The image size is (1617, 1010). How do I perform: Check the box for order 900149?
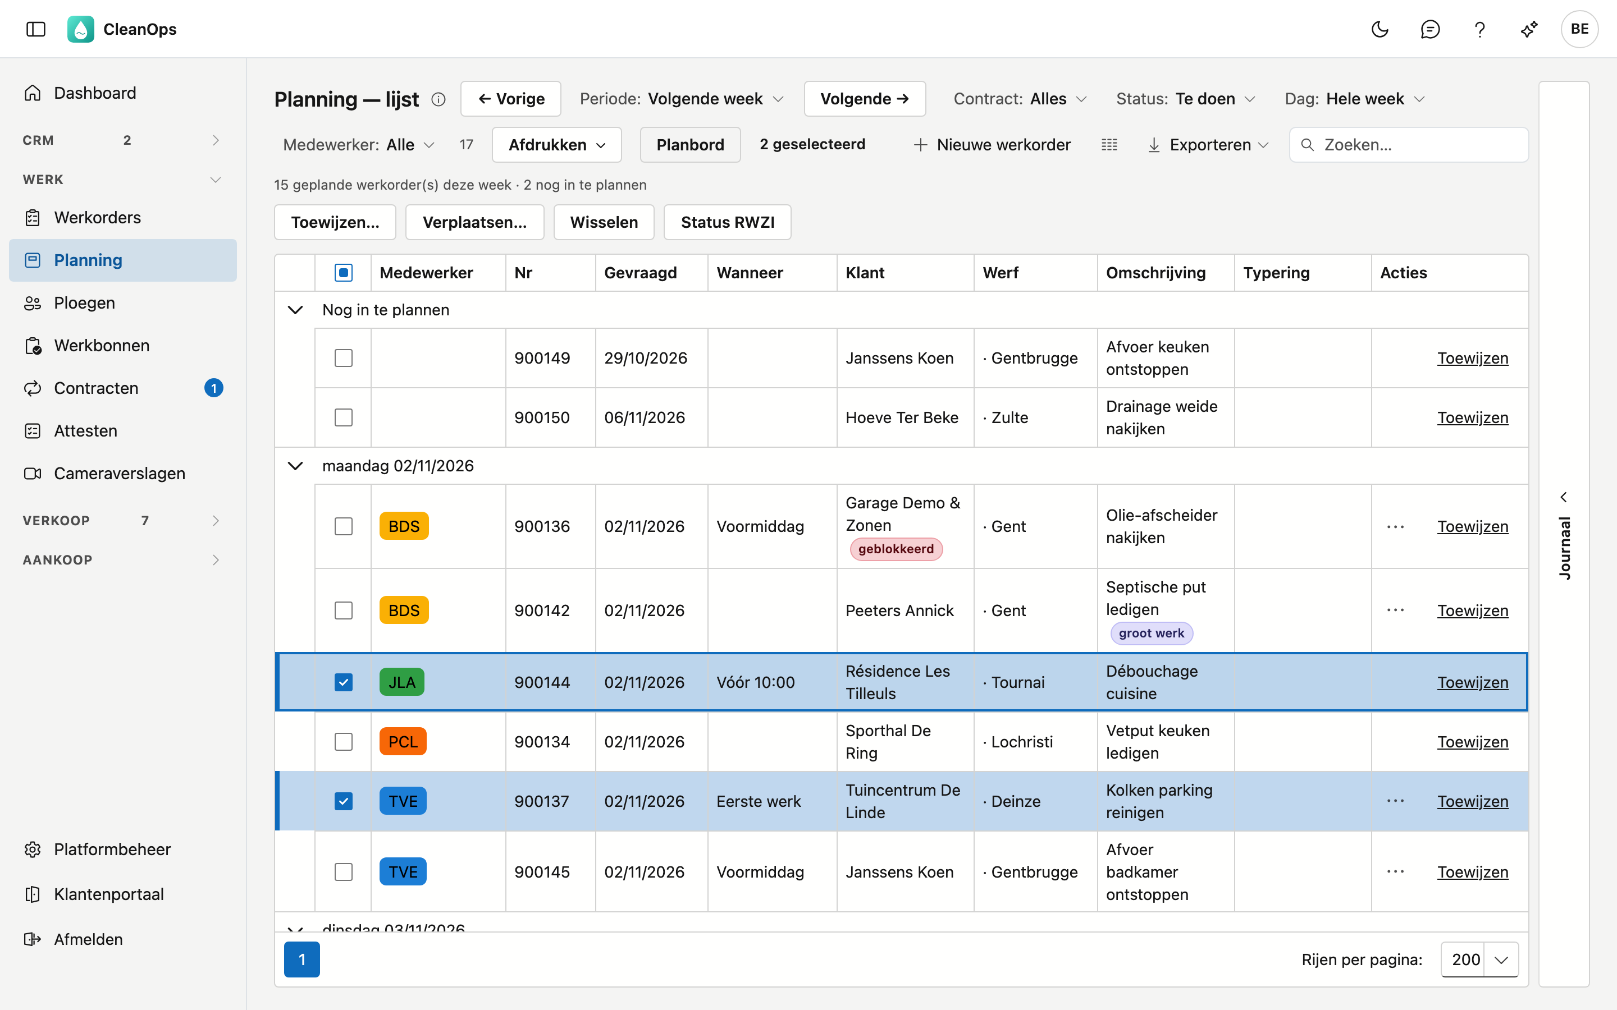click(344, 358)
